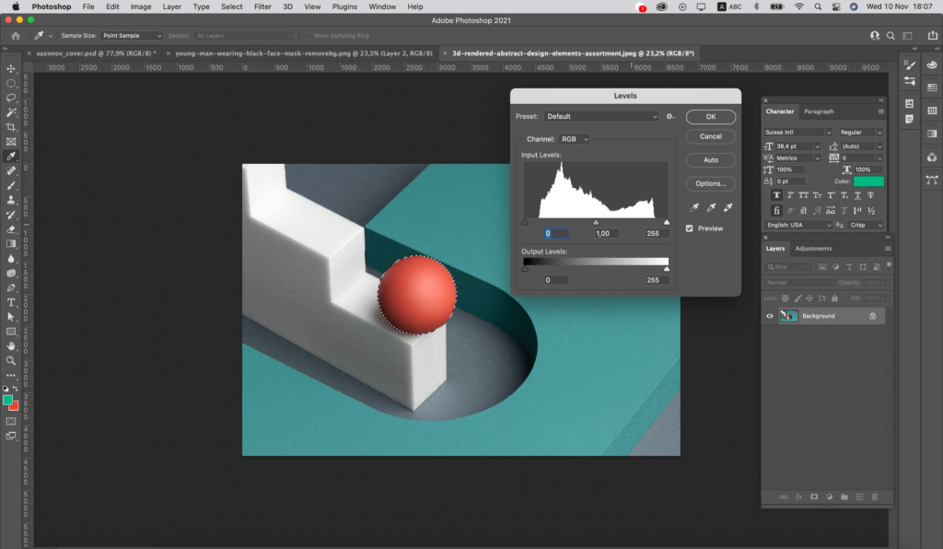Select the Type tool in toolbar
This screenshot has height=549, width=943.
pyautogui.click(x=11, y=302)
